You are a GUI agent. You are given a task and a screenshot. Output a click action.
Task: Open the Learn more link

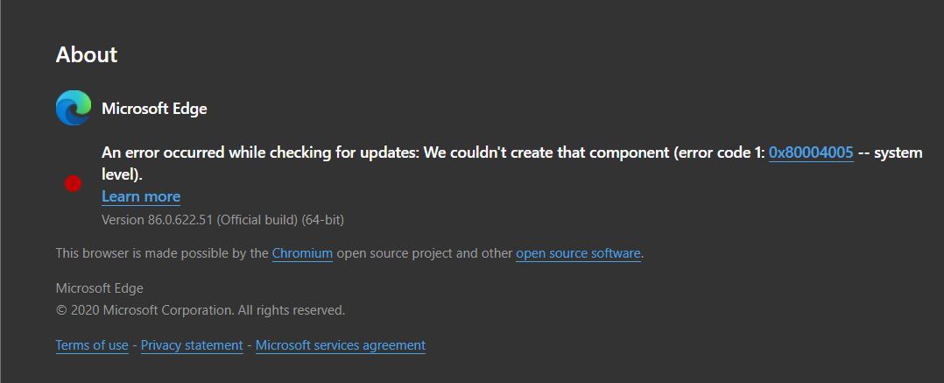(x=141, y=196)
